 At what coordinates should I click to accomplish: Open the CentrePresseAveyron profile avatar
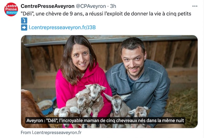[11, 9]
